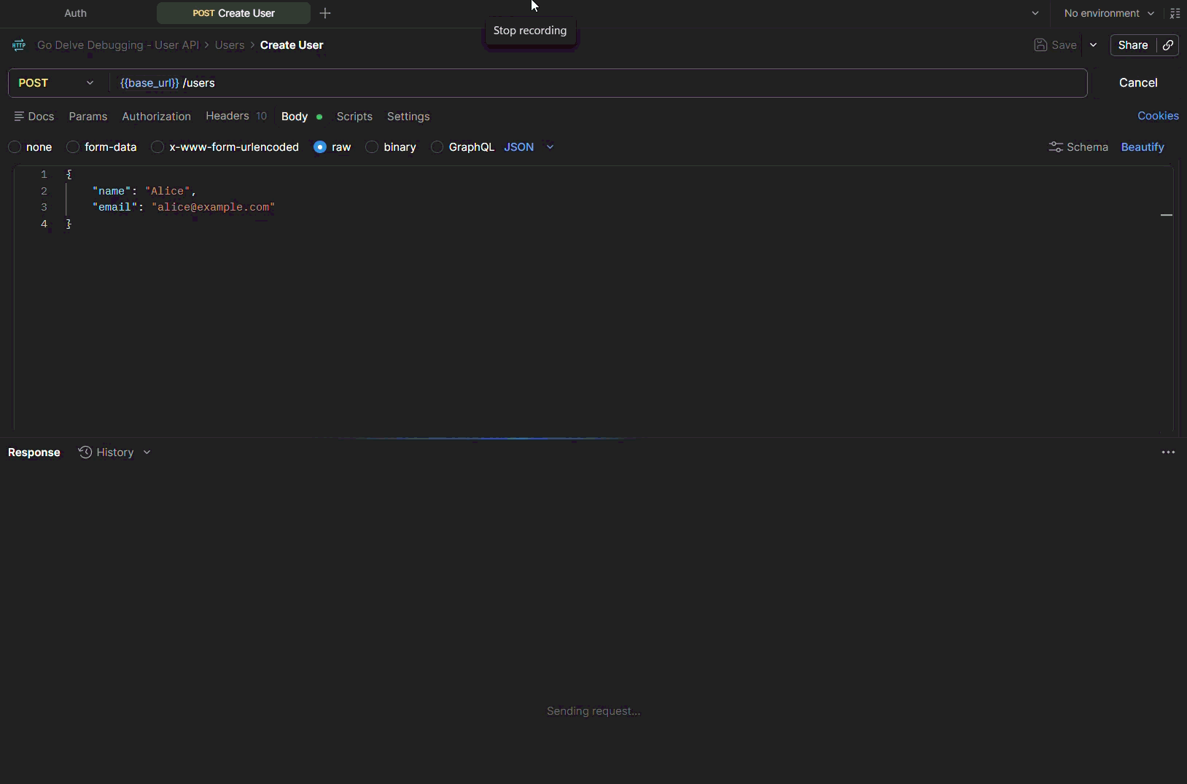Click the Schema sliders icon
1187x784 pixels.
(1055, 147)
